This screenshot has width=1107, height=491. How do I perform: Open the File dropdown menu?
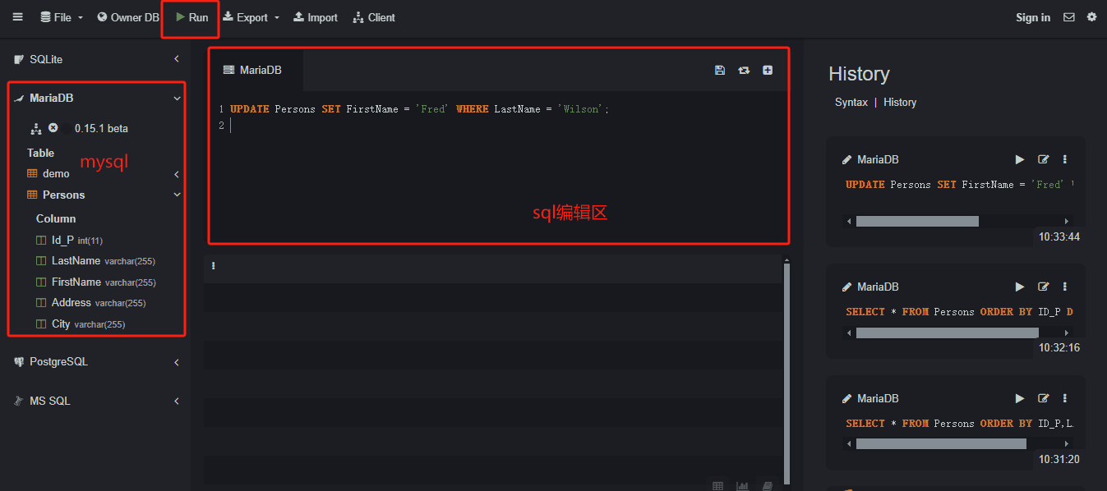pyautogui.click(x=62, y=17)
